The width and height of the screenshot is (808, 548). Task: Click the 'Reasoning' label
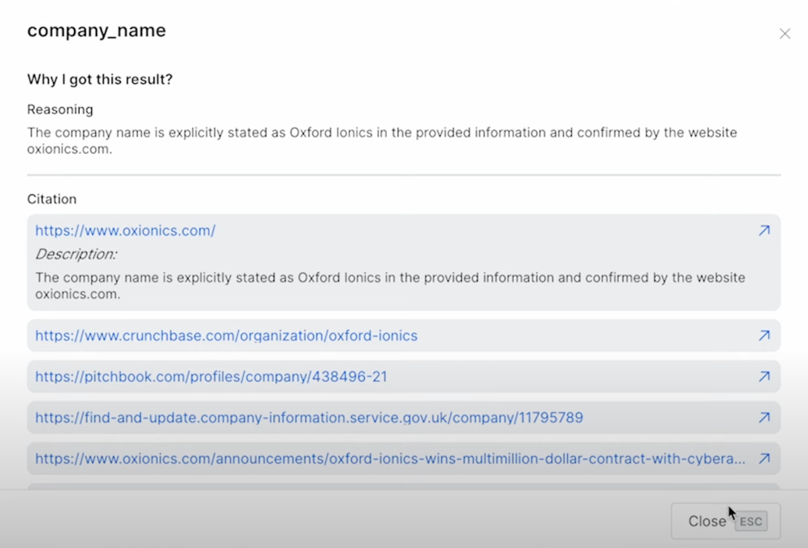(60, 110)
